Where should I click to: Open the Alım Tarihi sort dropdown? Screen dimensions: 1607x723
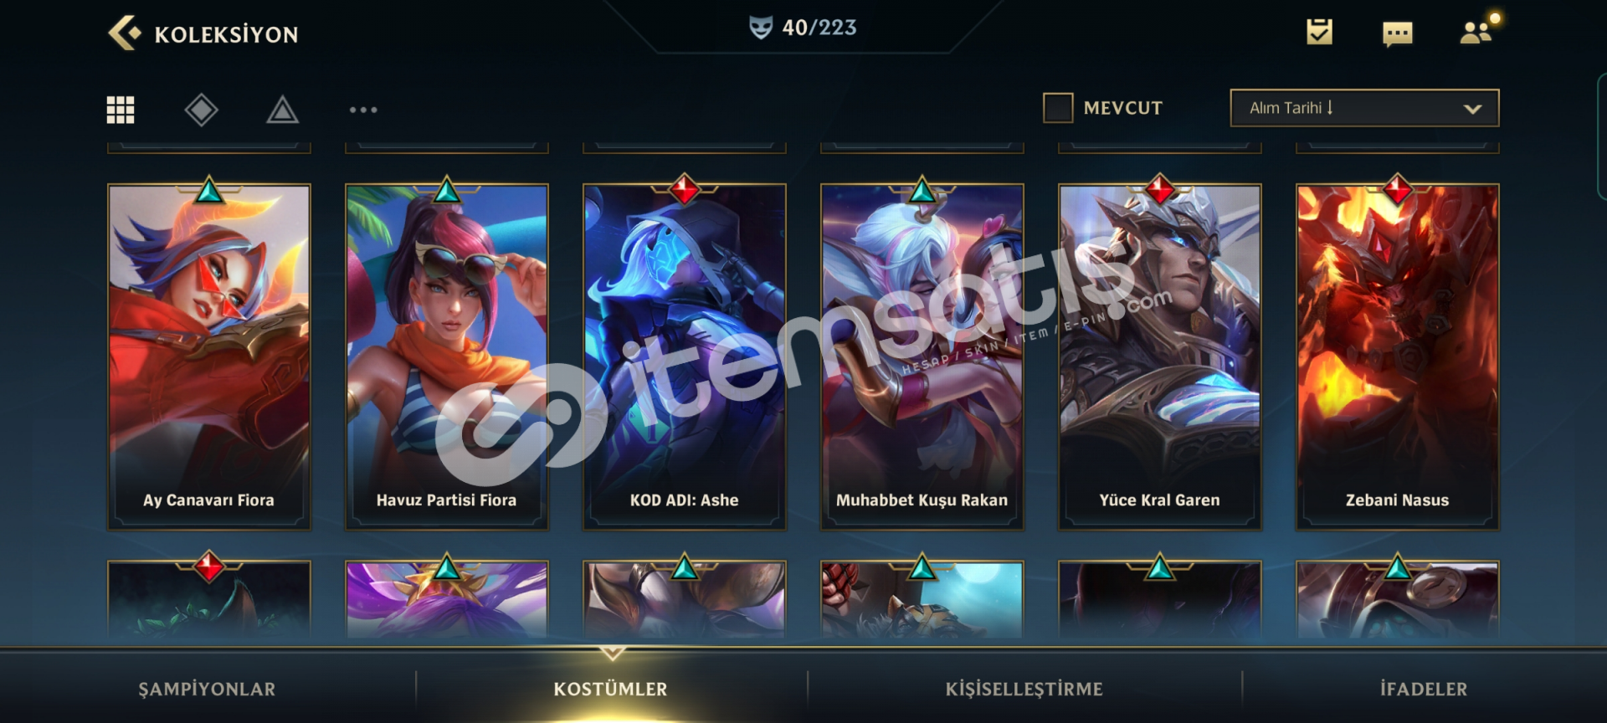1364,108
